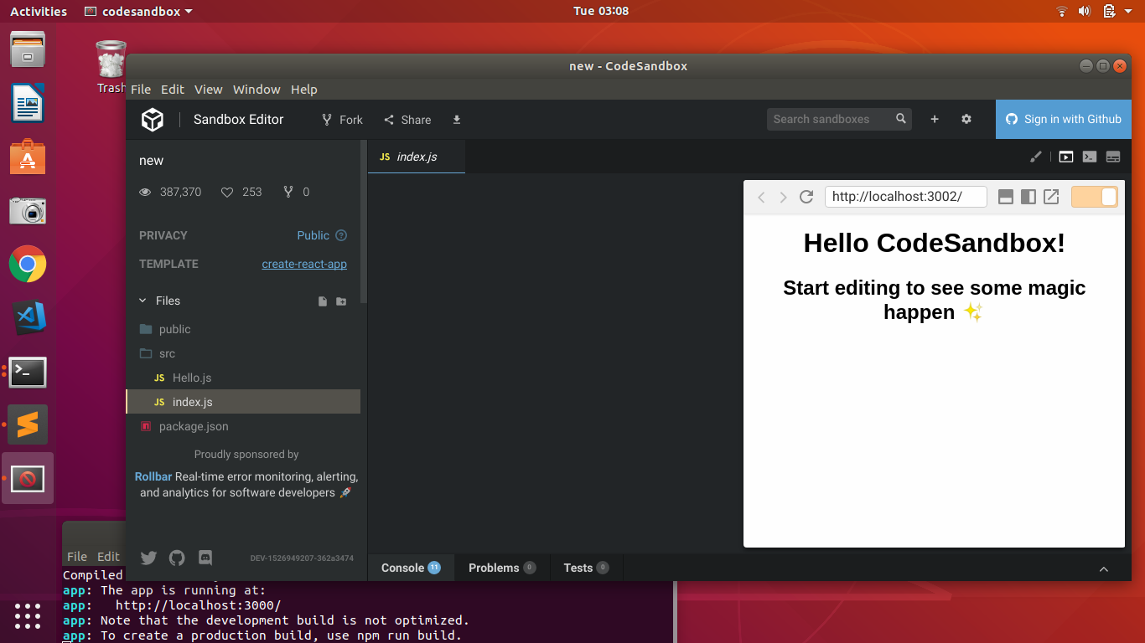Download the sandbox with the download icon

click(457, 120)
